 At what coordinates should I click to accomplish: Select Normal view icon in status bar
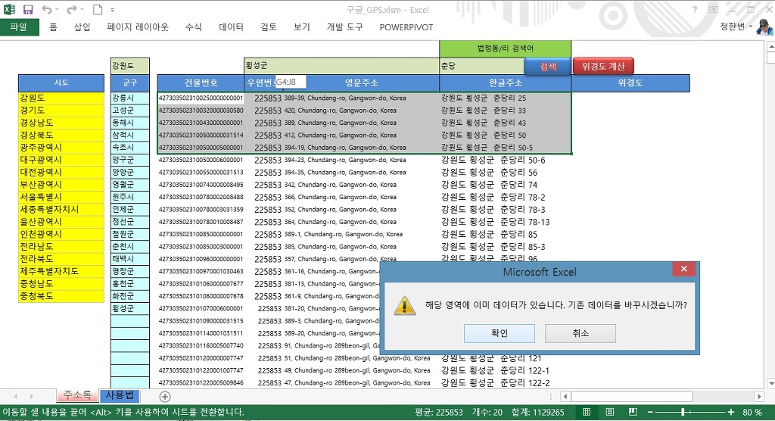pyautogui.click(x=586, y=412)
